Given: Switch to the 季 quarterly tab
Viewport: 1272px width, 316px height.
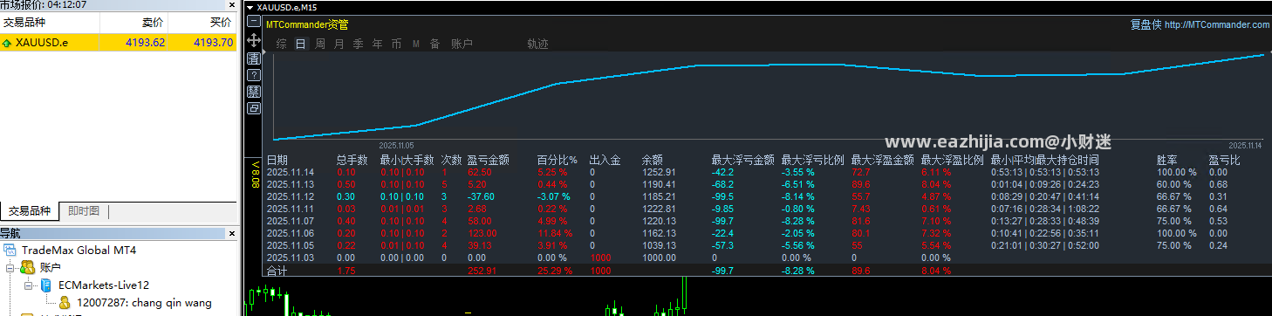Looking at the screenshot, I should click(x=358, y=44).
